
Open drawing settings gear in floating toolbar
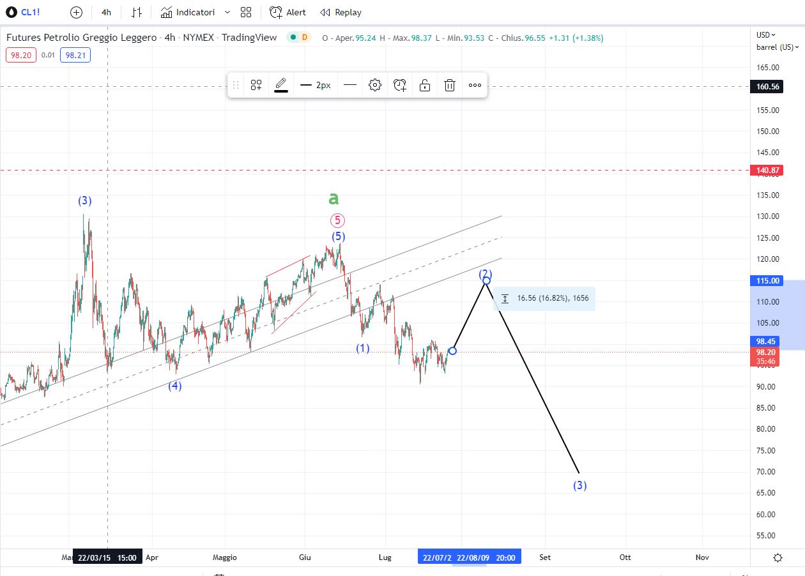click(x=375, y=85)
